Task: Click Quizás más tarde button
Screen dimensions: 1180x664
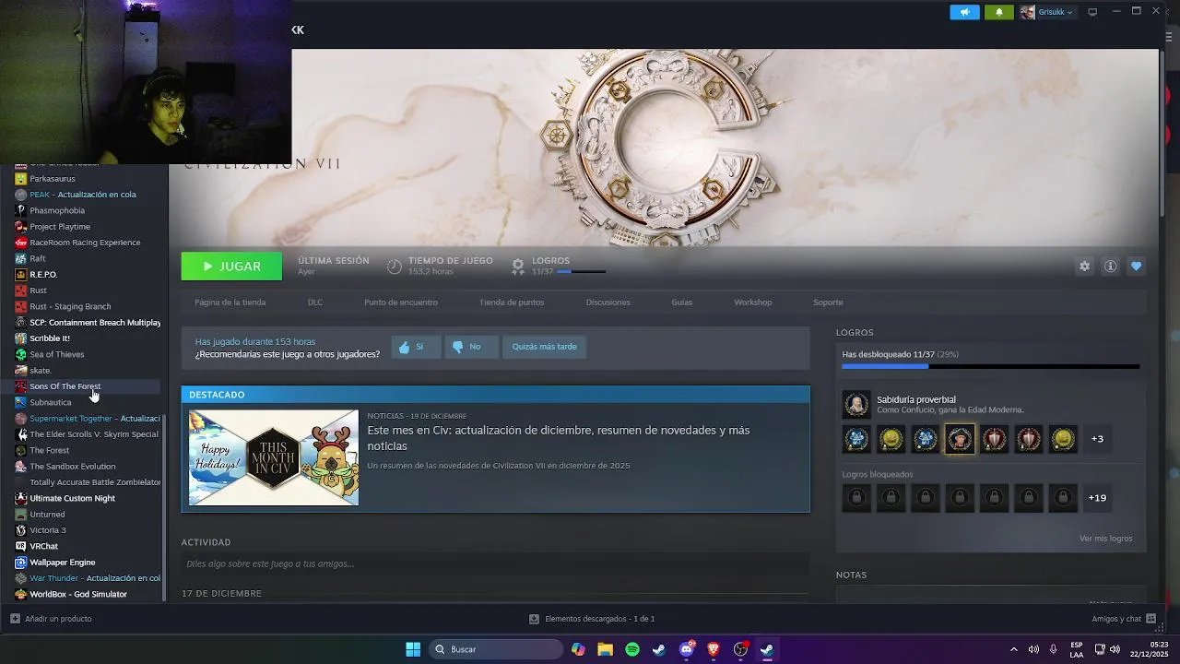Action: click(x=544, y=347)
